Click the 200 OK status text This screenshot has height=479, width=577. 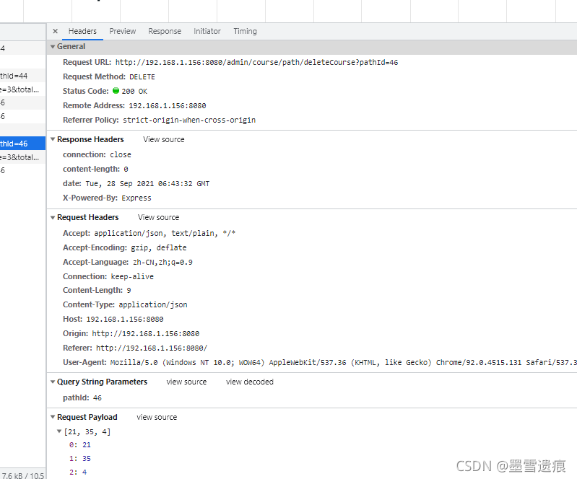click(134, 91)
